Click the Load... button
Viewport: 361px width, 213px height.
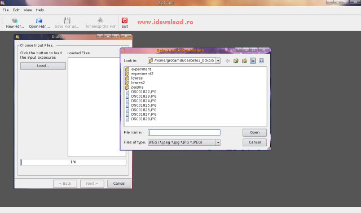click(43, 66)
